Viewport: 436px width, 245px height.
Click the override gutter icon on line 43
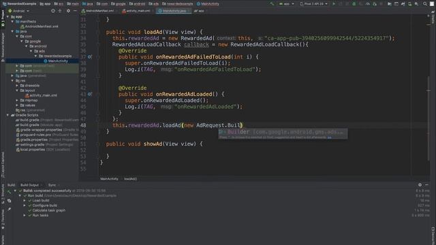coord(89,94)
